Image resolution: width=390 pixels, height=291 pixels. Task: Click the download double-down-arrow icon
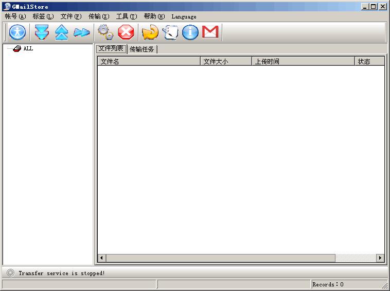coord(42,32)
